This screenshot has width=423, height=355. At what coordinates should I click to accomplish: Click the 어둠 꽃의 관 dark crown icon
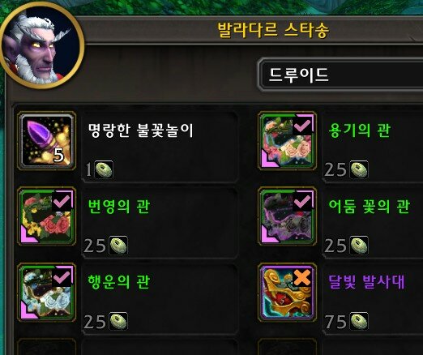click(x=288, y=216)
